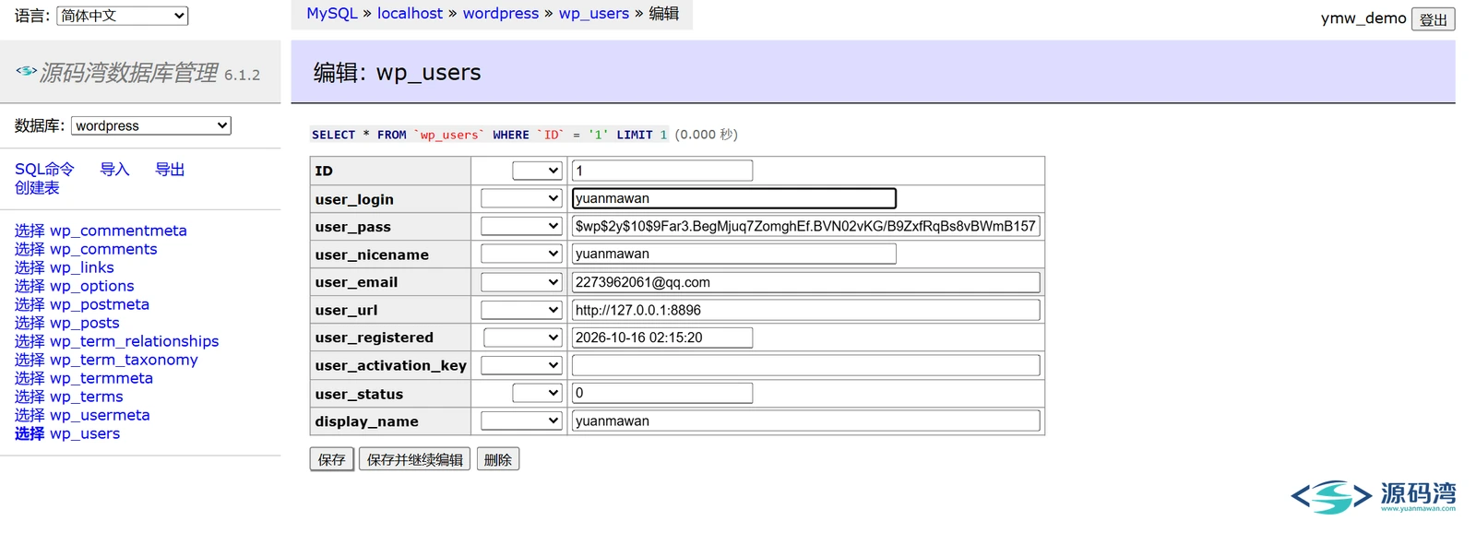The image size is (1476, 533).
Task: Click the 登出 logout button
Action: pos(1434,19)
